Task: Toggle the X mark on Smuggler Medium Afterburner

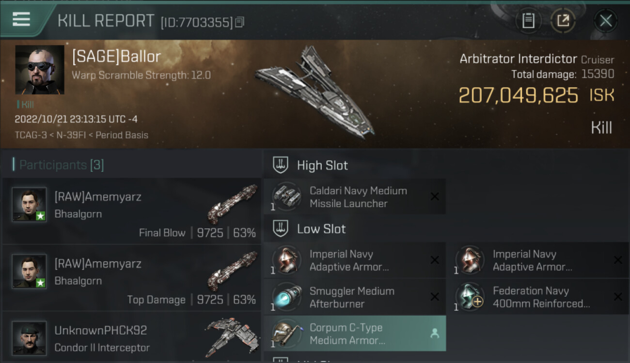Action: click(435, 297)
